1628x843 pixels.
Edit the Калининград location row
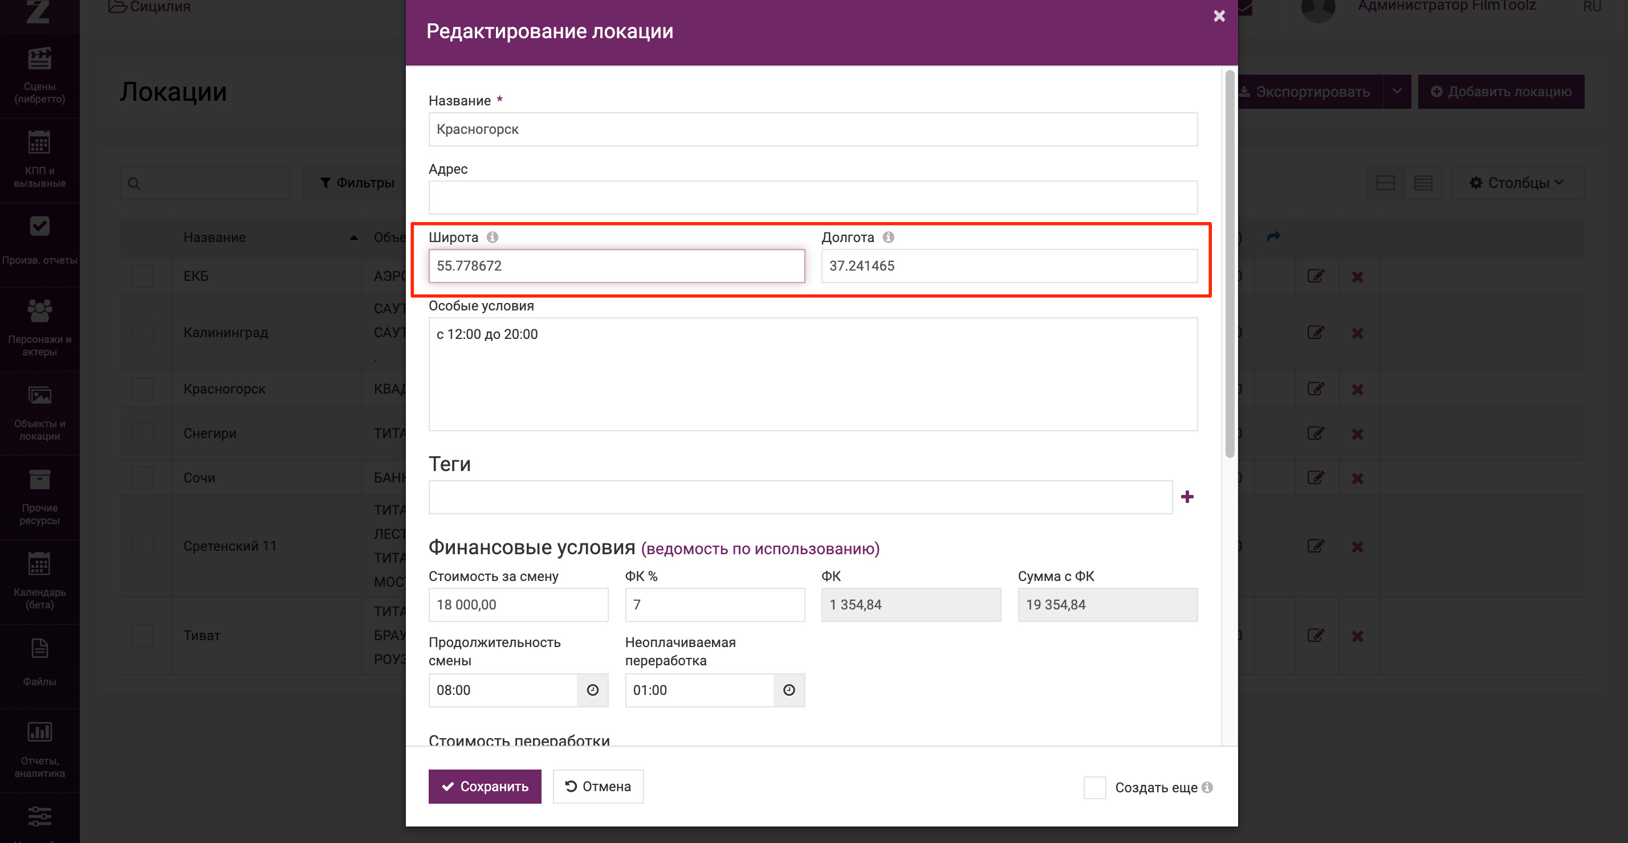(x=1316, y=333)
